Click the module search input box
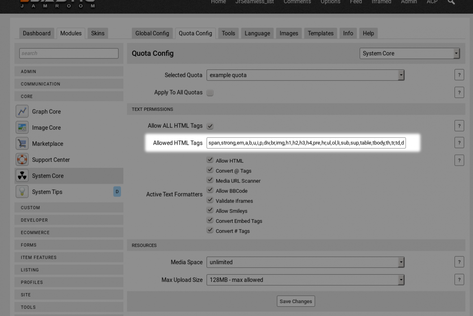The image size is (473, 316). (69, 53)
